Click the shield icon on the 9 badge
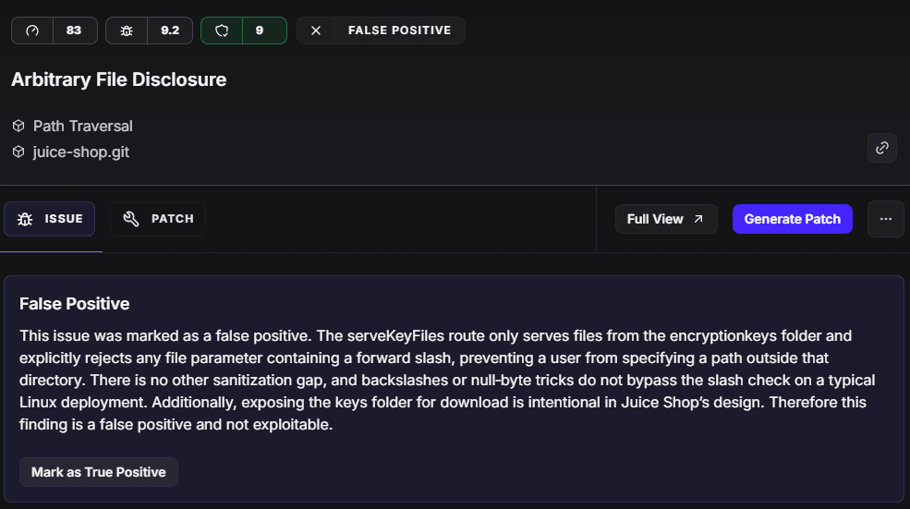 (222, 30)
